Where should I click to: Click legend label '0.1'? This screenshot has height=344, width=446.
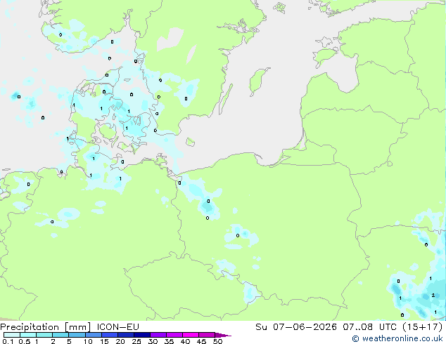tap(7, 341)
